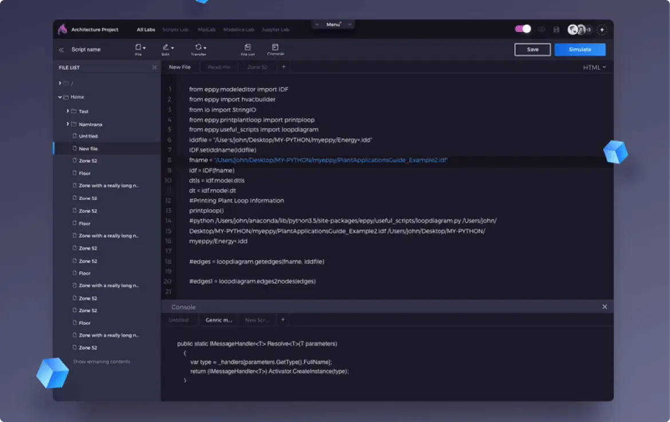Open the Menu dropdown at the top

click(x=333, y=25)
